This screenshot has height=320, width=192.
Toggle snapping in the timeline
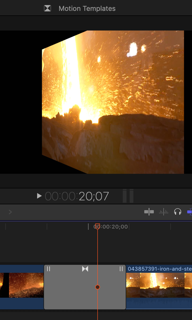click(x=190, y=212)
